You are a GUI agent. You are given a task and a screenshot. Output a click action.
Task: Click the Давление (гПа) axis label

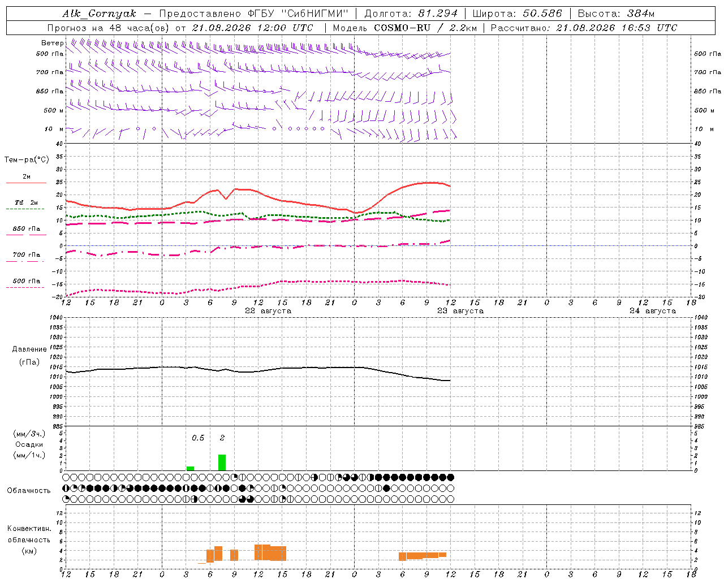[x=29, y=356]
